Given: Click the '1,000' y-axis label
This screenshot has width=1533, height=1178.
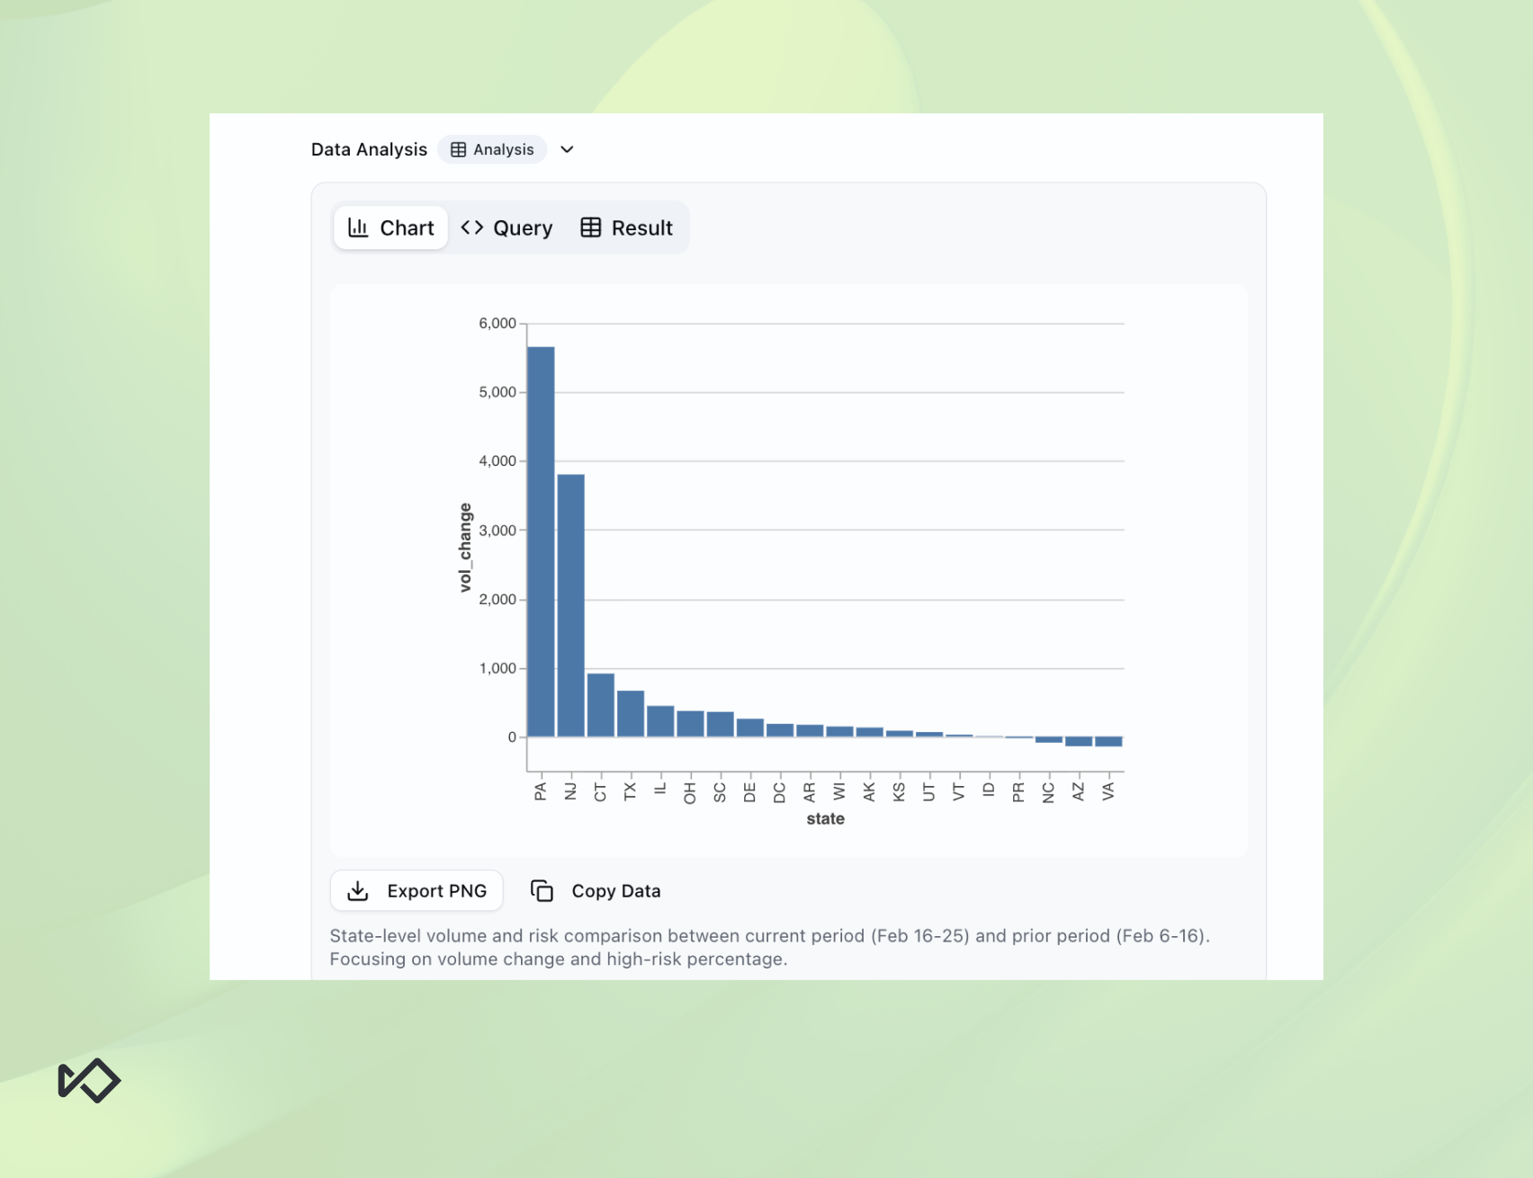Looking at the screenshot, I should pos(498,668).
